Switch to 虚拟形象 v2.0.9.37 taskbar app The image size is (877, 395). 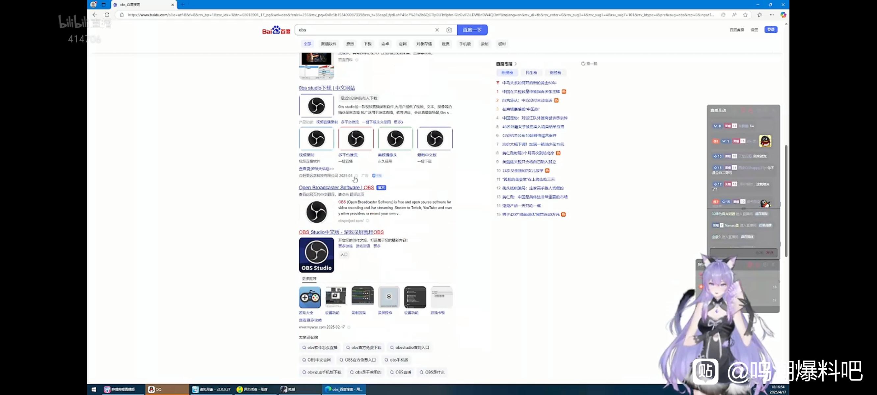(211, 389)
